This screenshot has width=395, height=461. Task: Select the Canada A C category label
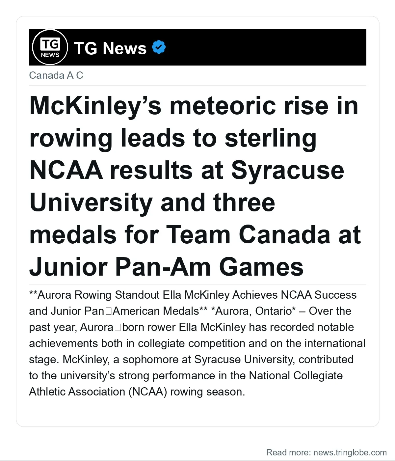[x=56, y=75]
